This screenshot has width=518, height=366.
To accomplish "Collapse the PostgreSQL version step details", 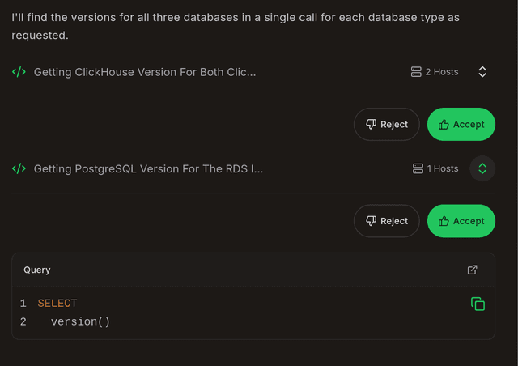I will (482, 168).
